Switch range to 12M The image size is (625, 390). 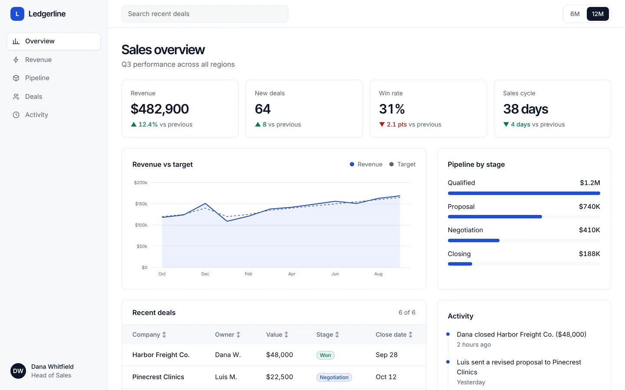[x=598, y=14]
